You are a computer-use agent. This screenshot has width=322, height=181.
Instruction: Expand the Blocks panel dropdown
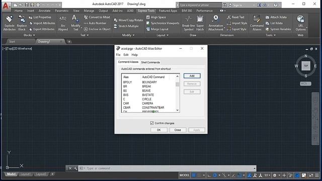pyautogui.click(x=29, y=35)
